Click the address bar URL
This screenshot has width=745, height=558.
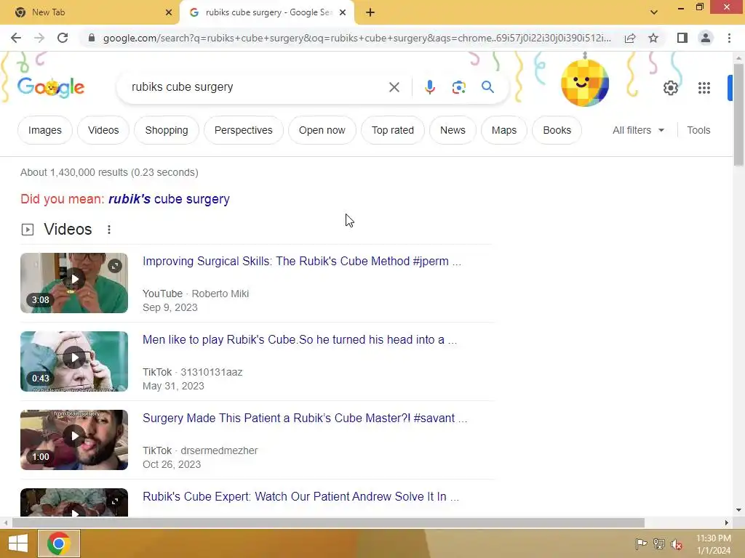[356, 38]
